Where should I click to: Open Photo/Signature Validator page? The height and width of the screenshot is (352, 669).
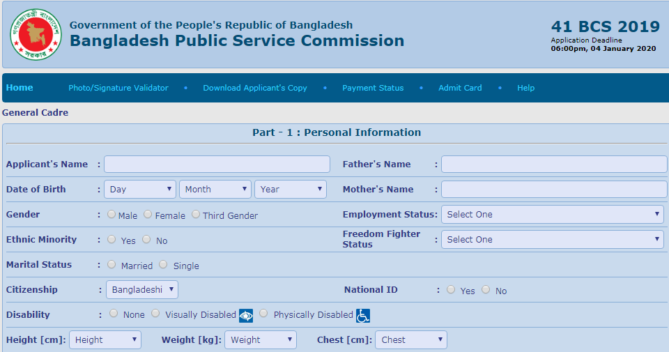[x=118, y=88]
